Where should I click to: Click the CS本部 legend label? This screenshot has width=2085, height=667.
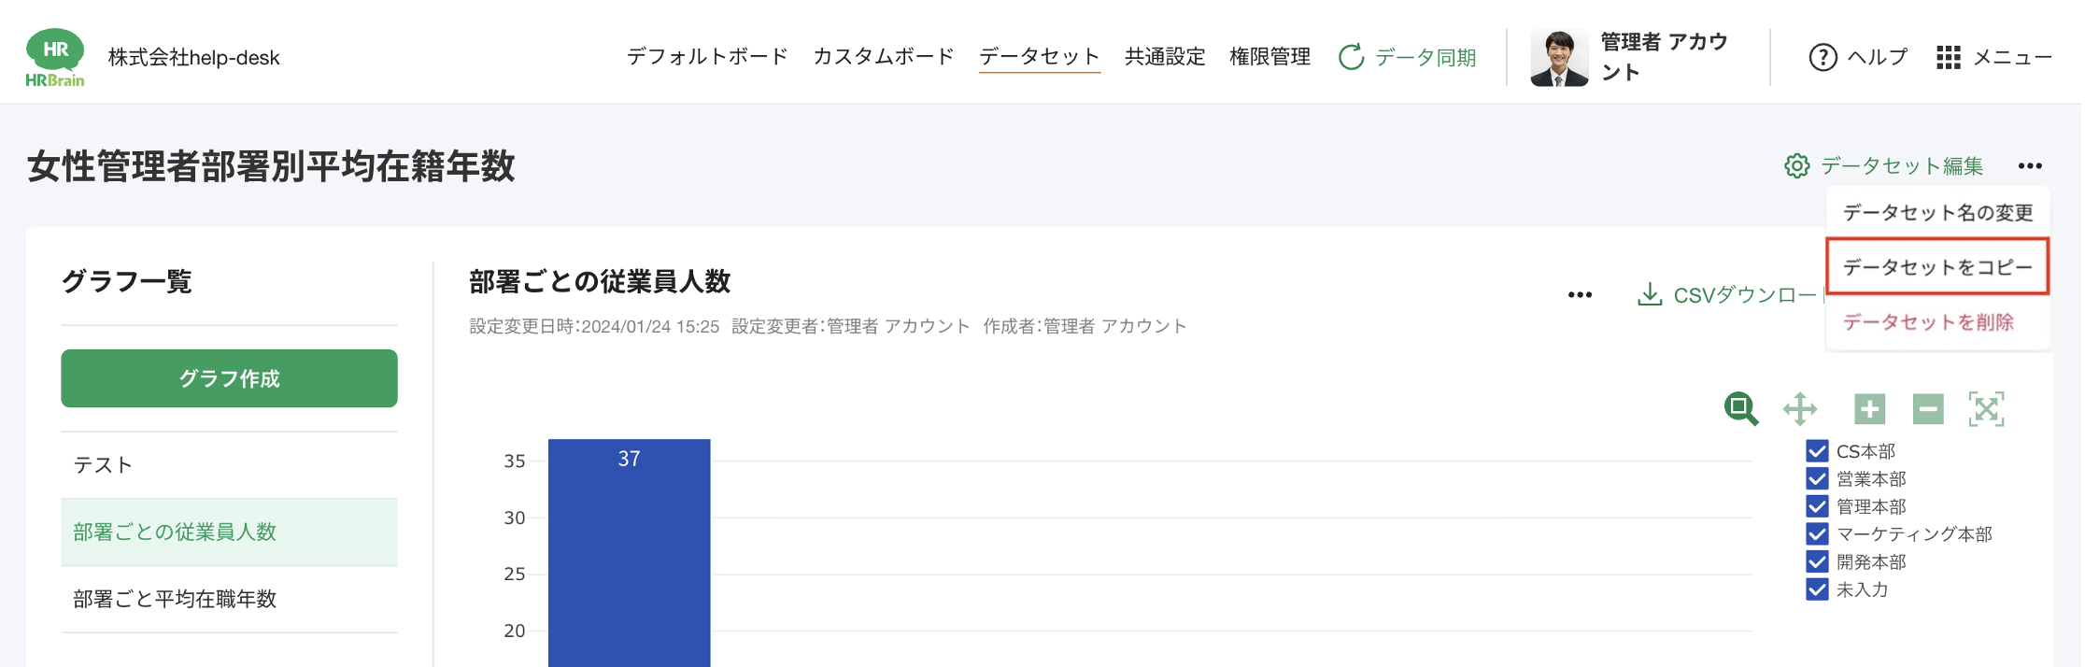pos(1865,451)
